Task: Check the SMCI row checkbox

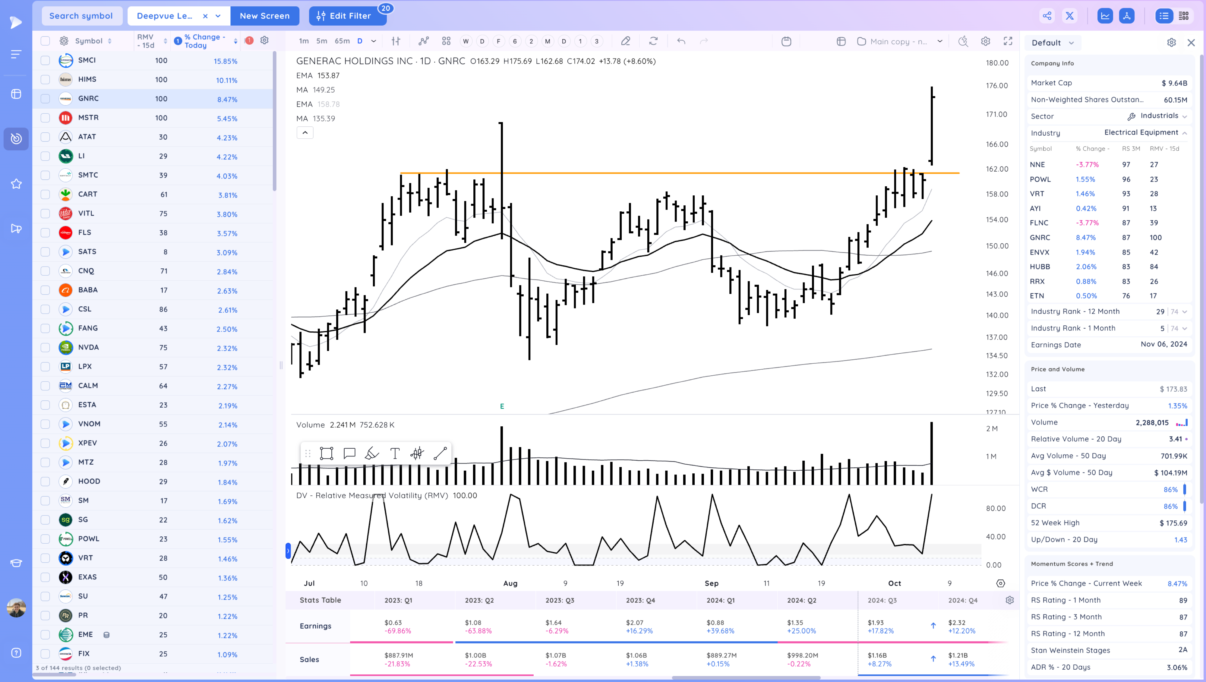Action: coord(45,60)
